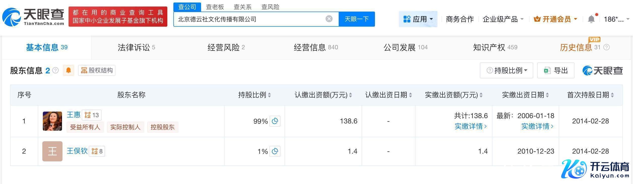Expand the 开通会员 membership dropdown
The height and width of the screenshot is (184, 633).
[555, 19]
